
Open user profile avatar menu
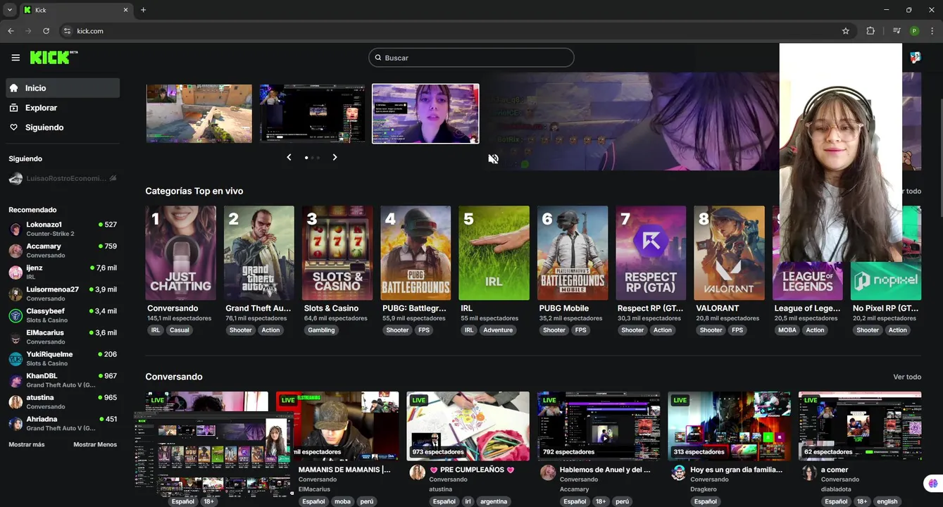coord(916,58)
